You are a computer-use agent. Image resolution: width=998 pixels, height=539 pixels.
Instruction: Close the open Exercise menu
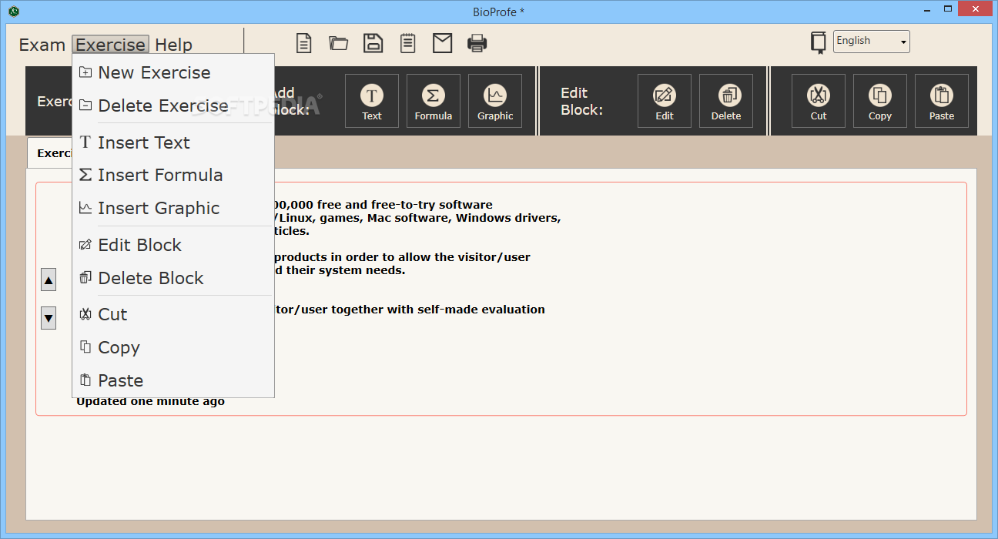[110, 45]
